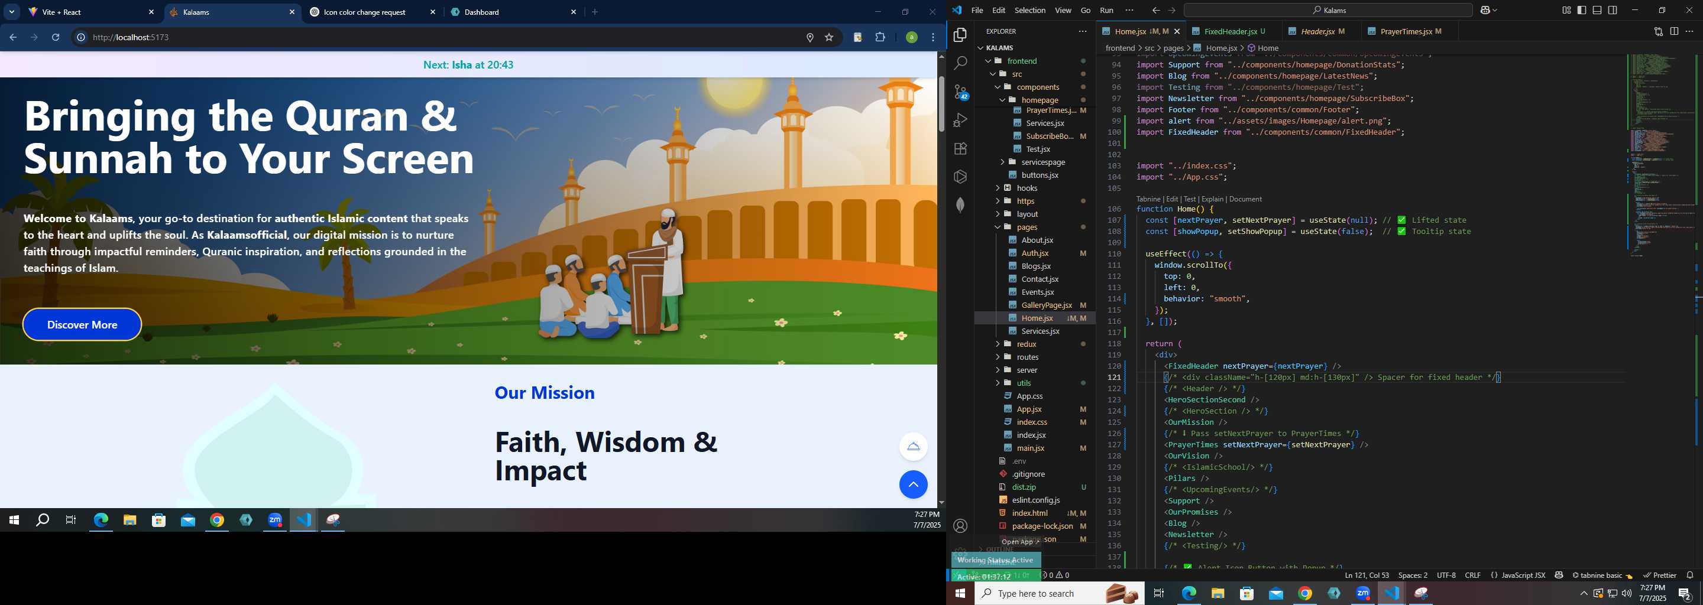Image resolution: width=1703 pixels, height=605 pixels.
Task: Open GalleryPage.jsx in the file tree
Action: [x=1046, y=305]
